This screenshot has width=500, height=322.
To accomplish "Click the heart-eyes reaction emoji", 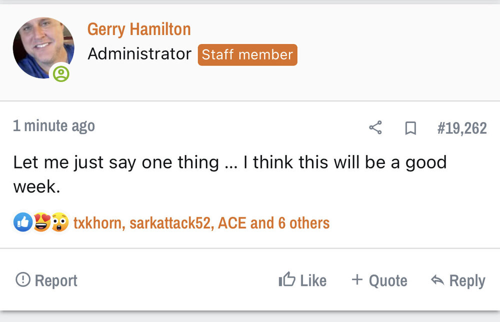I will [x=41, y=222].
